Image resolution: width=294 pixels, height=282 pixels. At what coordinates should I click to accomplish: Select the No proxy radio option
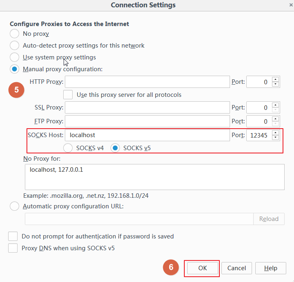tap(14, 34)
